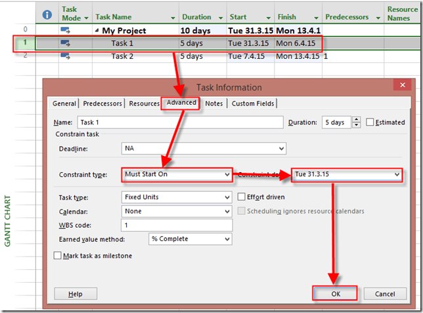Click the WBS code input field
This screenshot has height=313, width=423.
tap(177, 226)
